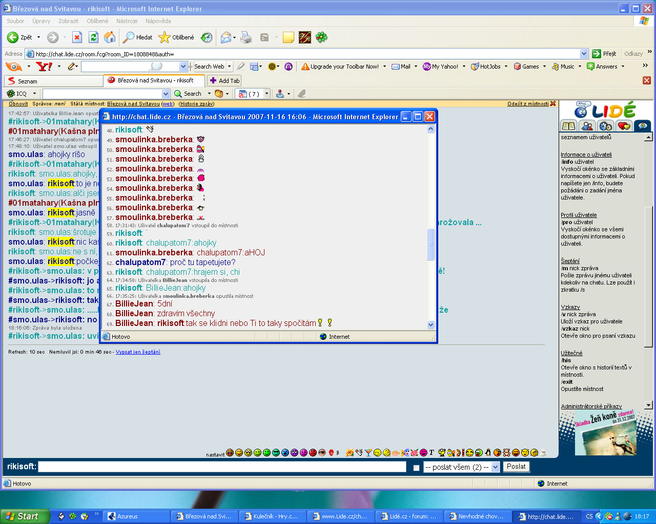
Task: Insert the teddy bear smiley
Action: [506, 452]
